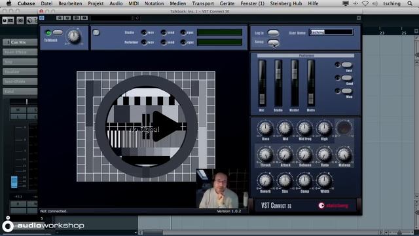This screenshot has width=419, height=236.
Task: Click the Setup button
Action: pos(273,42)
